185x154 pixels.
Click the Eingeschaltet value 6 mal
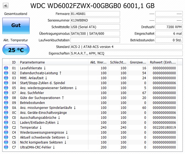pyautogui.click(x=169, y=34)
